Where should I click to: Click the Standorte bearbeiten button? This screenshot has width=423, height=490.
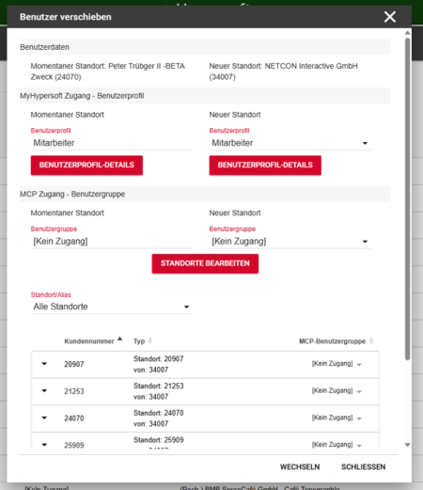pos(205,263)
